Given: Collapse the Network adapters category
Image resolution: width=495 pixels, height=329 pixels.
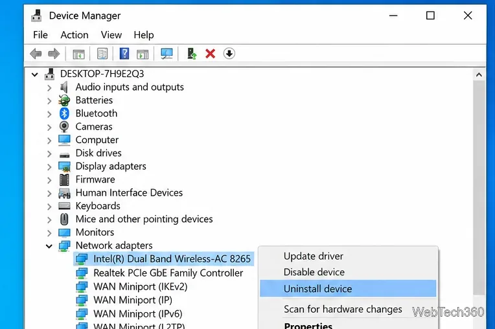Looking at the screenshot, I should (x=49, y=246).
